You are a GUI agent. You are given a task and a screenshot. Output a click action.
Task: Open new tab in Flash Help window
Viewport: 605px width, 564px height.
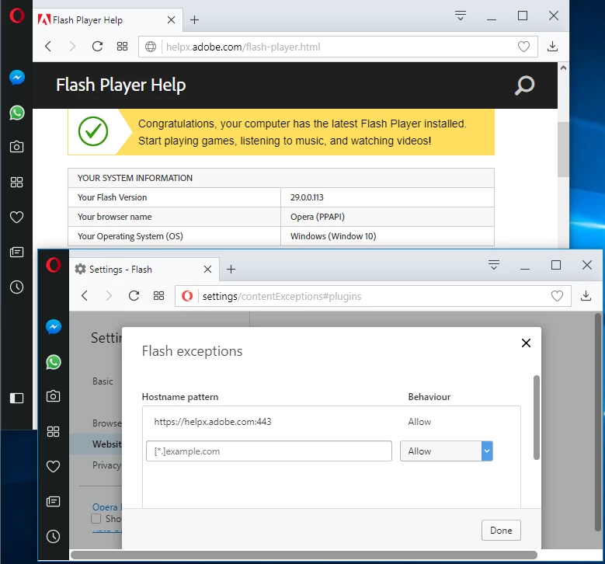[195, 19]
